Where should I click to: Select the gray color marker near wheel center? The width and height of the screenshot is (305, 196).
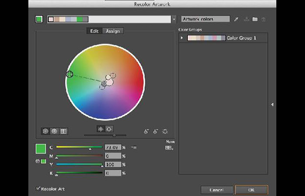[105, 84]
